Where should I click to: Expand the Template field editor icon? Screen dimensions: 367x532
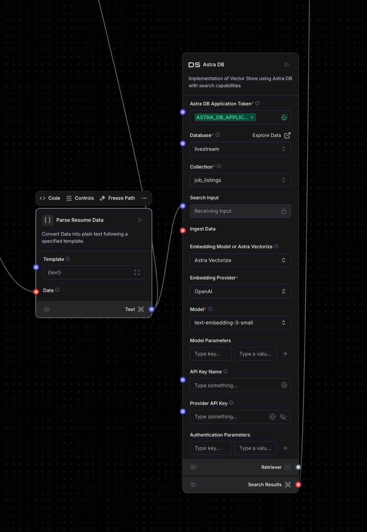click(x=137, y=273)
